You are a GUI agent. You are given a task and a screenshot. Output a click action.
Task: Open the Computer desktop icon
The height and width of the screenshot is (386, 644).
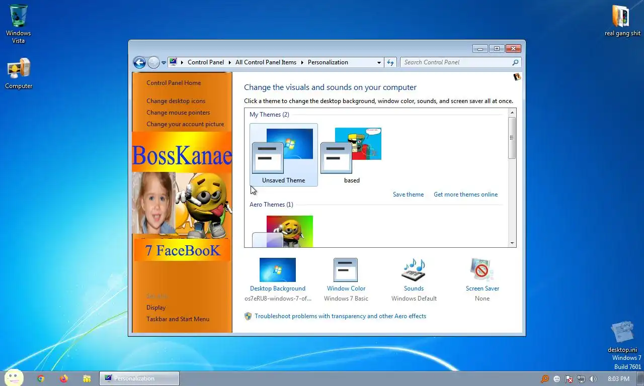tap(19, 73)
